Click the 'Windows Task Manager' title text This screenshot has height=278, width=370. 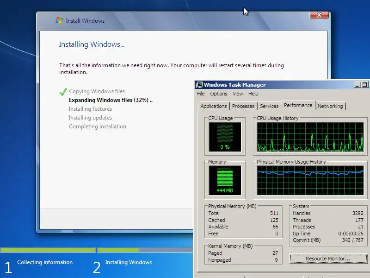(234, 85)
